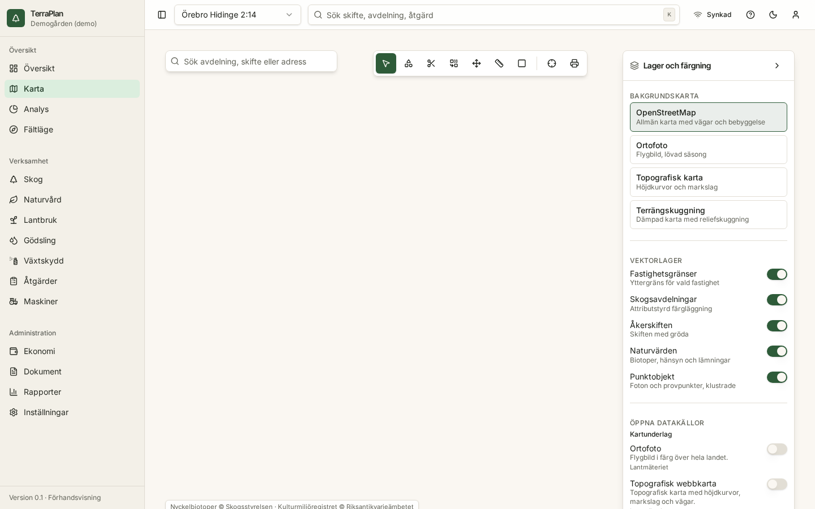Viewport: 815px width, 509px height.
Task: Open Växtskydd in the sidebar
Action: pyautogui.click(x=72, y=261)
